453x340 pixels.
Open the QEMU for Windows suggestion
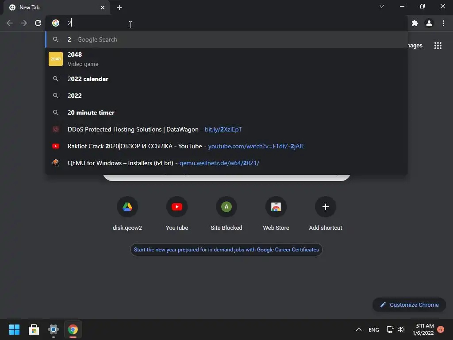click(x=227, y=163)
